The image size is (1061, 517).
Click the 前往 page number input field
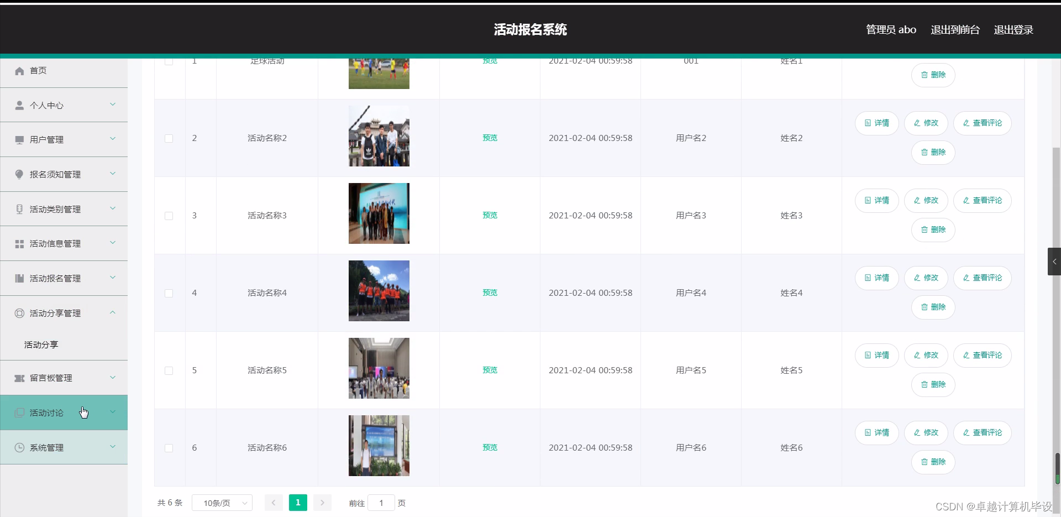tap(381, 503)
